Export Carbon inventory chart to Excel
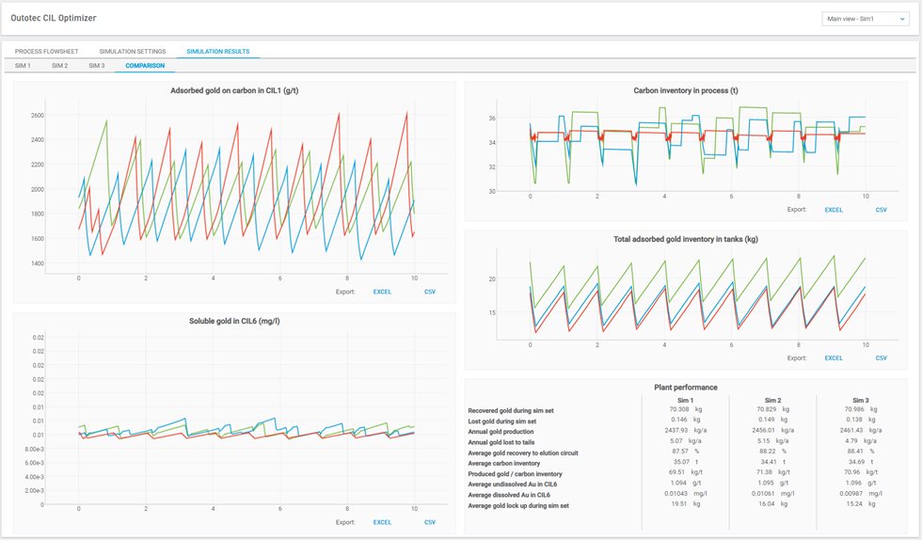 834,210
